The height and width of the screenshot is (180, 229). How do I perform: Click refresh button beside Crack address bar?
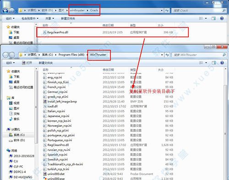tap(167, 11)
